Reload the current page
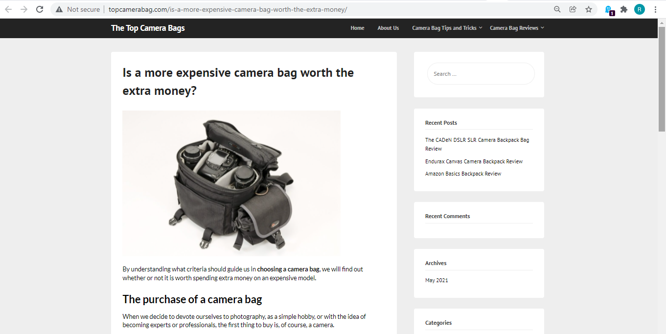The width and height of the screenshot is (666, 334). (40, 9)
